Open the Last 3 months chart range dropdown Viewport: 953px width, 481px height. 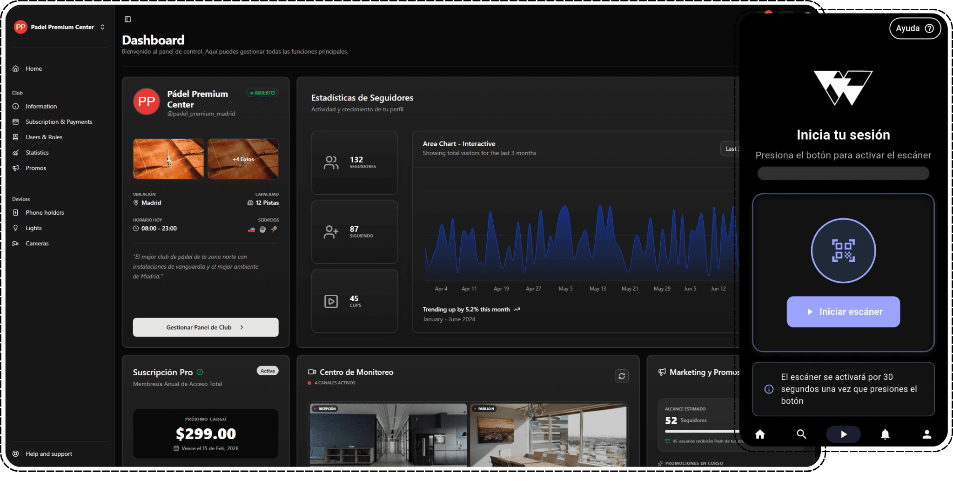tap(732, 149)
